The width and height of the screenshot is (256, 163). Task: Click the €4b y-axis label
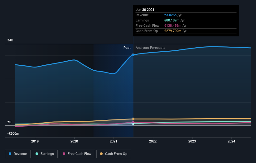pos(10,40)
